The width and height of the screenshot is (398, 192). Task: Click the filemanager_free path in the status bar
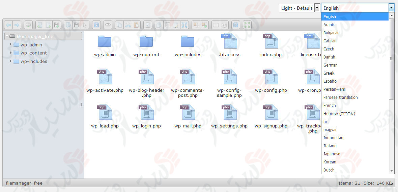pyautogui.click(x=24, y=183)
